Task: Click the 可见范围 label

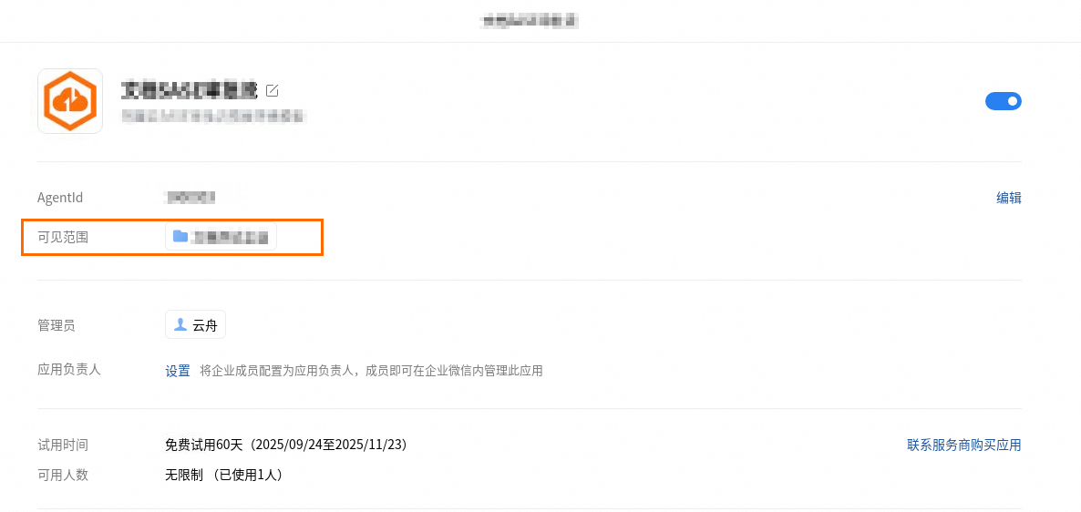Action: click(63, 237)
